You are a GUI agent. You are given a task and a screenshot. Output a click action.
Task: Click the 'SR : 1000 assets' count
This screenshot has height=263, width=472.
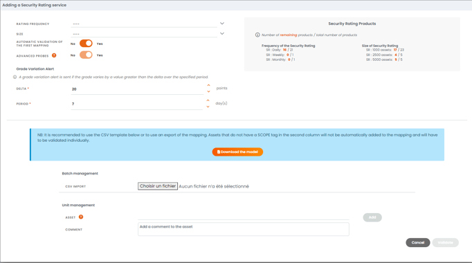tap(395, 50)
